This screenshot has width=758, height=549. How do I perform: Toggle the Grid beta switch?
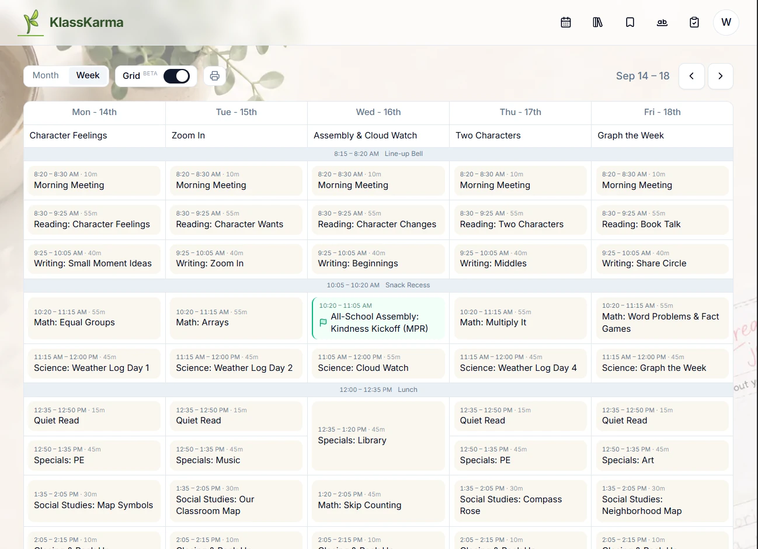(176, 76)
